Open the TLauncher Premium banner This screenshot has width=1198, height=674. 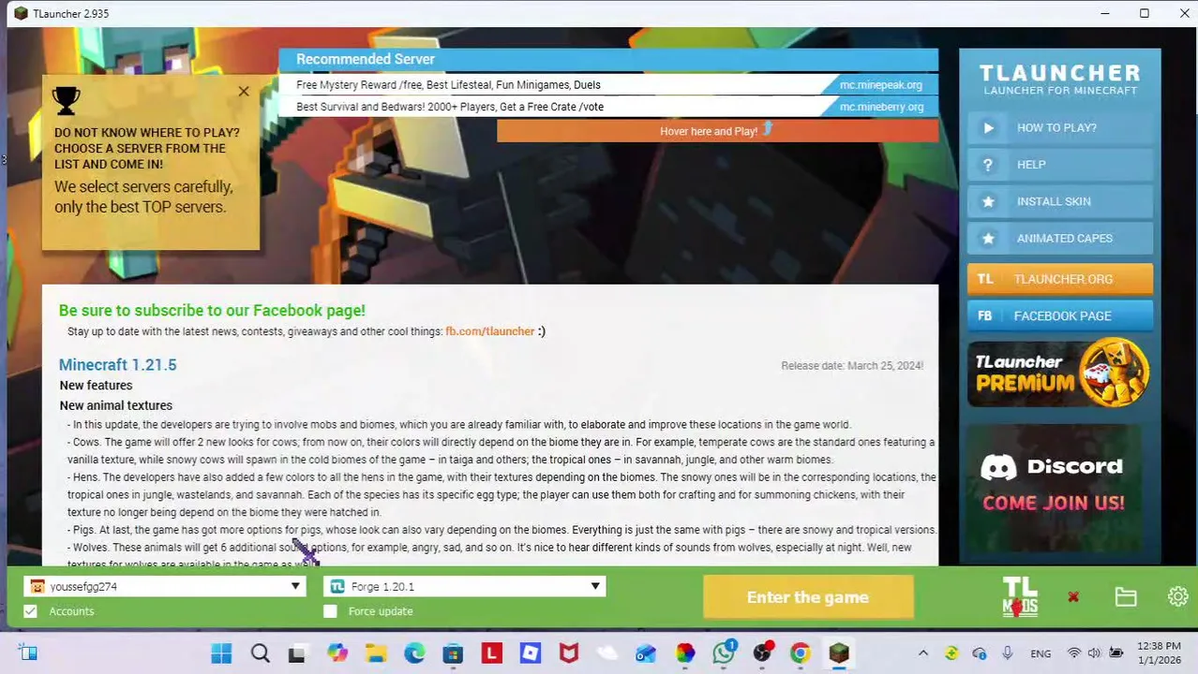tap(1060, 373)
